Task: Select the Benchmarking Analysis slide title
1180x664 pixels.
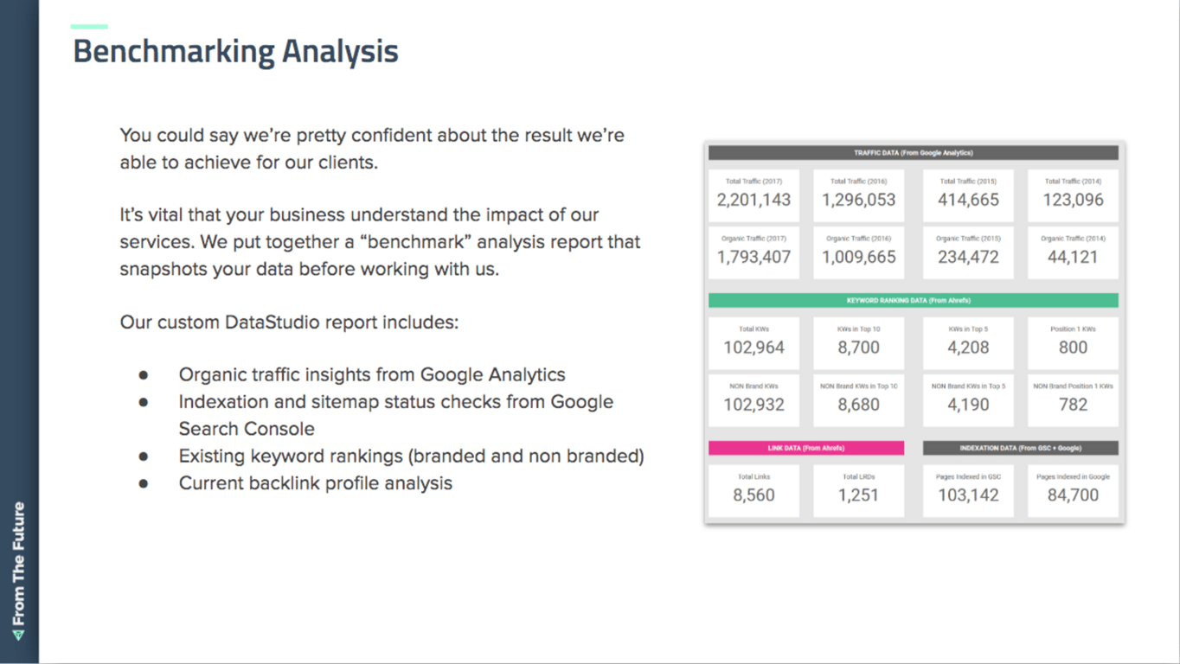Action: (x=235, y=51)
